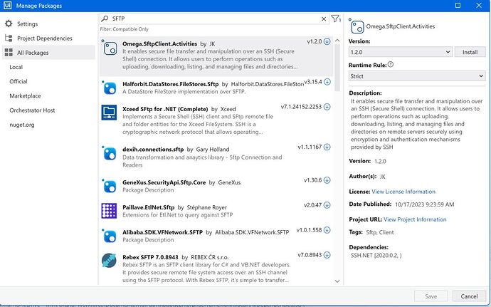The image size is (491, 307).
Task: Click the Halforbit.DataStores package icon
Action: (110, 88)
